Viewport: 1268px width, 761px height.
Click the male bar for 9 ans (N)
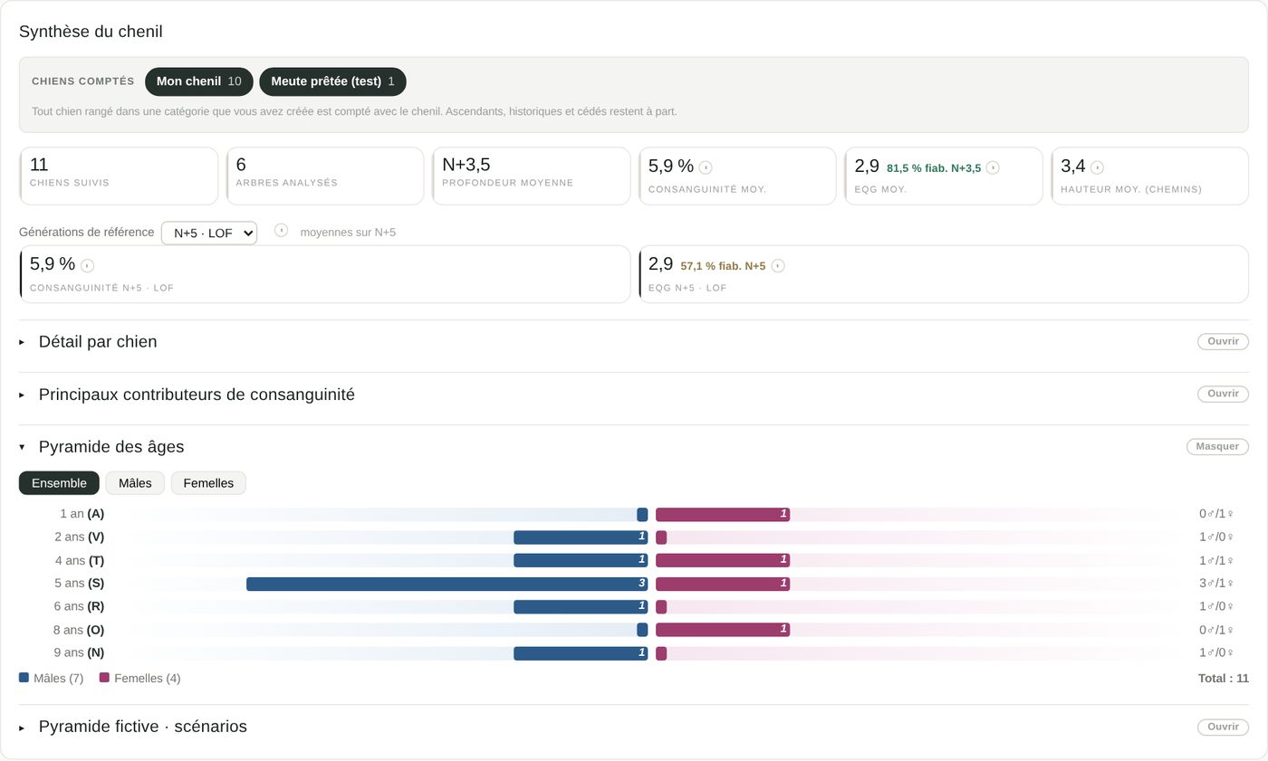point(581,653)
